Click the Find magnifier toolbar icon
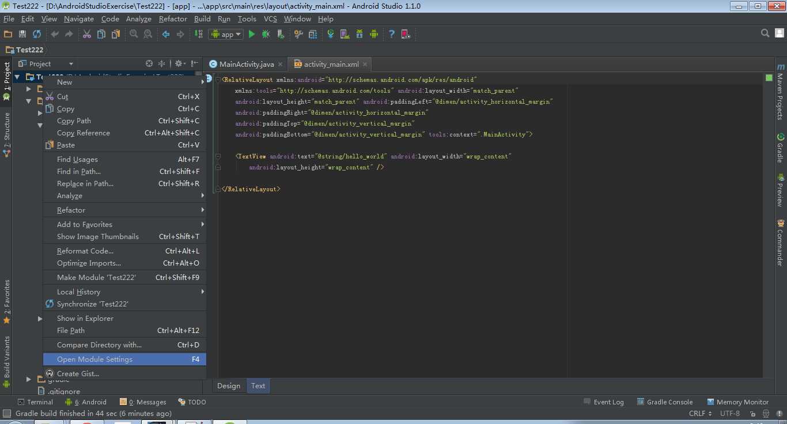Image resolution: width=787 pixels, height=424 pixels. point(134,34)
